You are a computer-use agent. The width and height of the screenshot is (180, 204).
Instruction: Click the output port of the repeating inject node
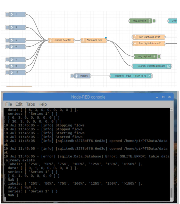pos(91,76)
